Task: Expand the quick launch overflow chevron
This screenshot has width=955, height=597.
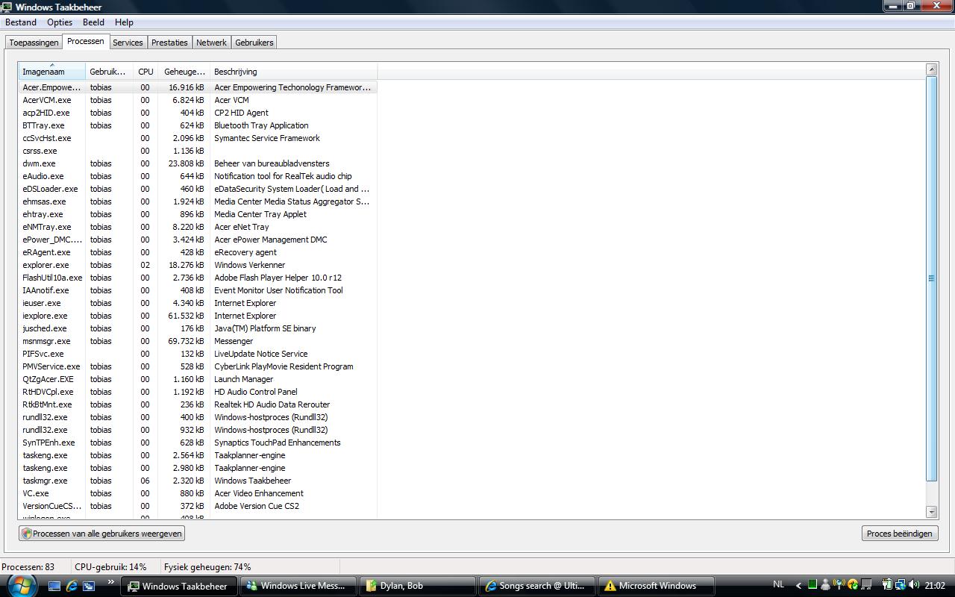Action: point(111,582)
